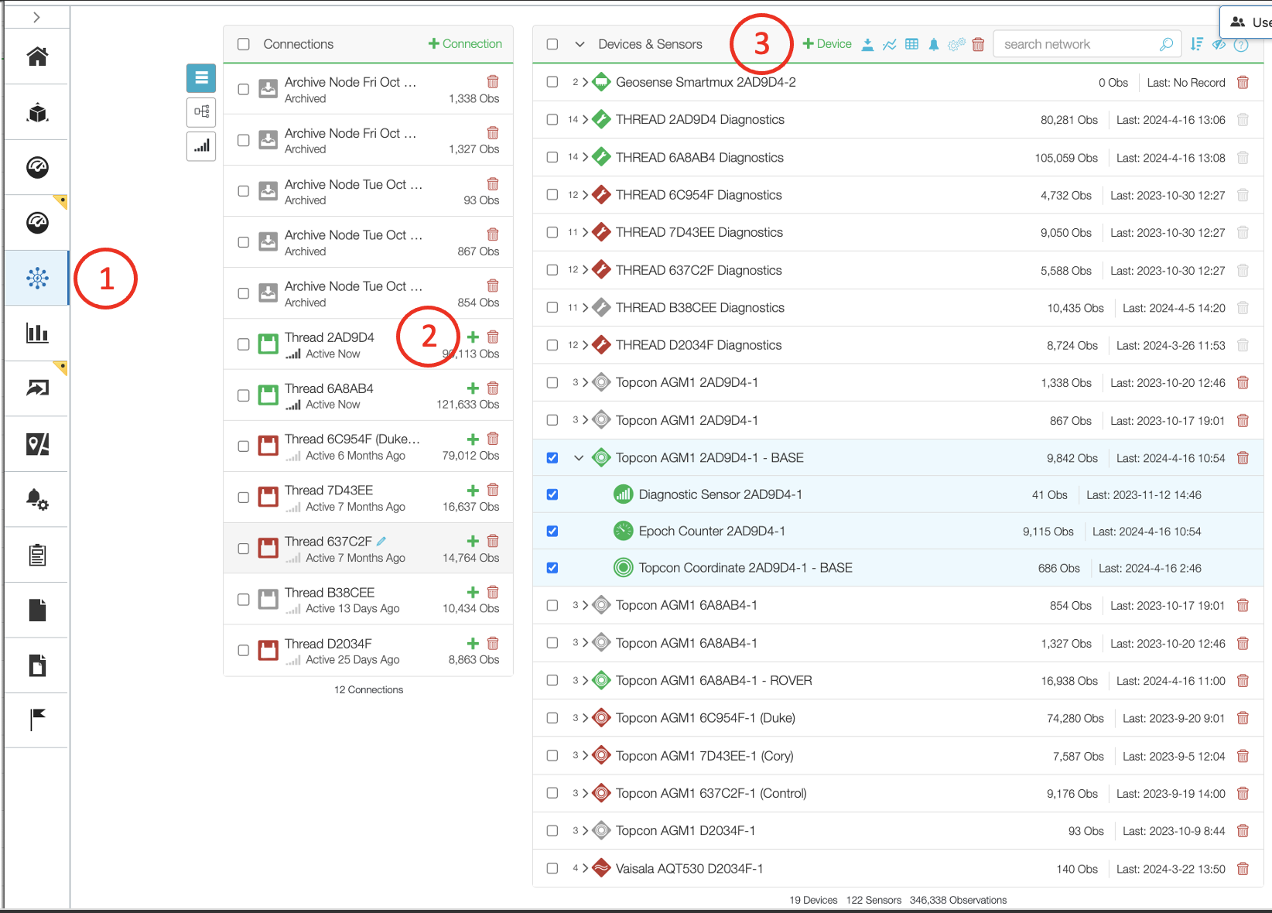The image size is (1272, 913).
Task: Select the Diagnostic Sensor 2AD9D4-1 row
Action: click(x=898, y=494)
